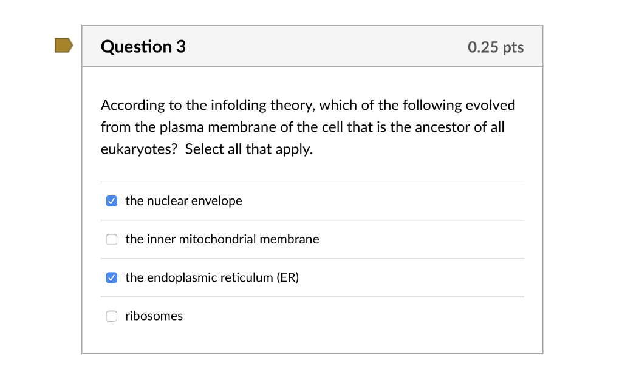Click the checked checkmark beside nuclear envelope
622x380 pixels.
tap(111, 200)
